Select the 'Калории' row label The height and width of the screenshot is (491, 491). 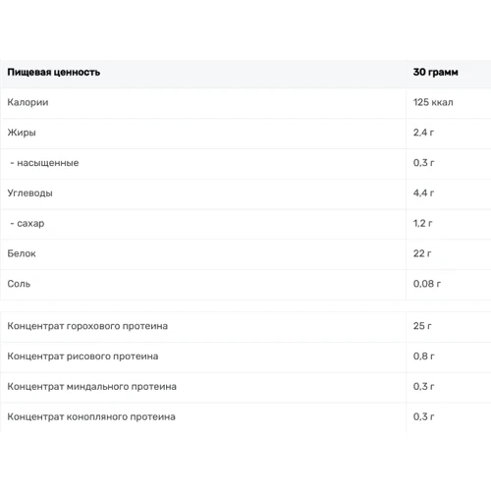coord(27,102)
